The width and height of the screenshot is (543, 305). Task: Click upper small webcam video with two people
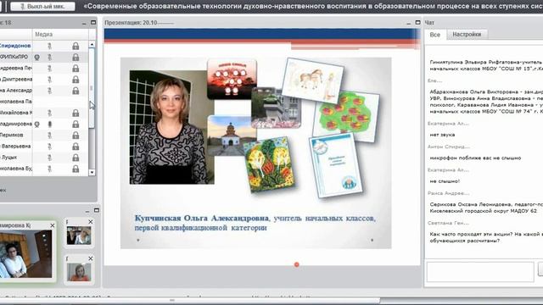tap(79, 236)
